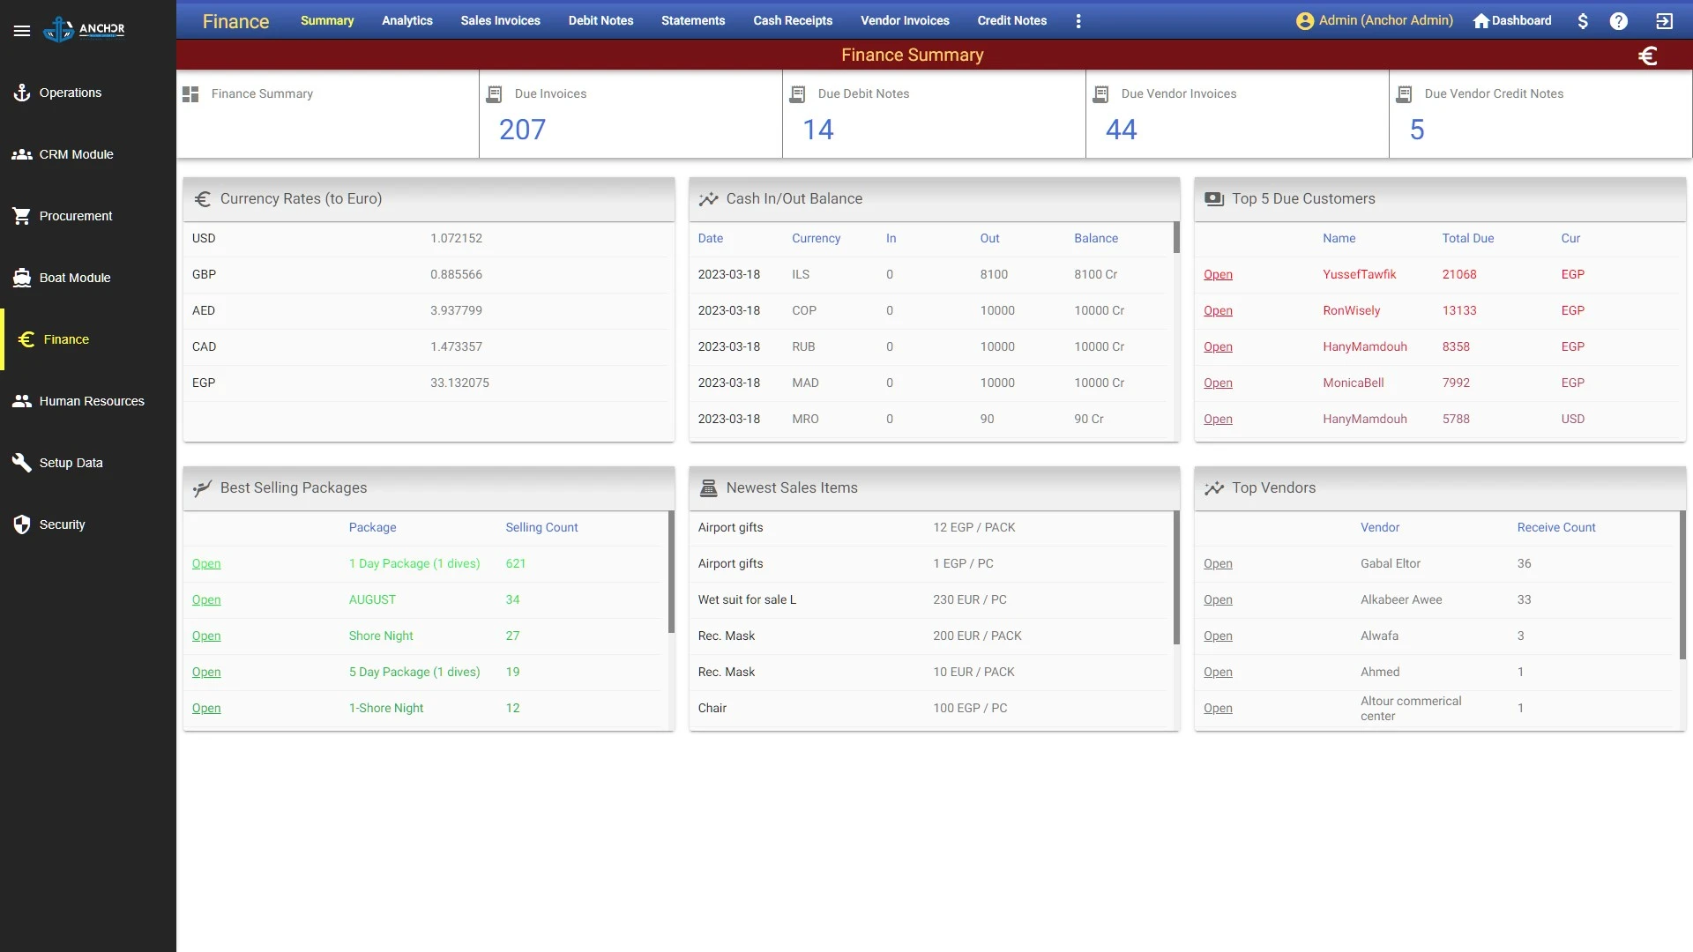1693x952 pixels.
Task: Open the Operations section icon
Action: [x=22, y=92]
